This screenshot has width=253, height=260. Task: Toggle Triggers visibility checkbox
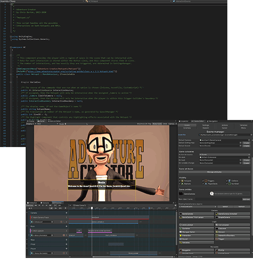[203, 181]
